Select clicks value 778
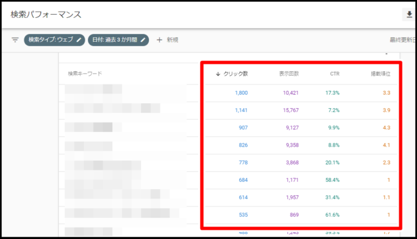Viewport: 417px width, 239px height. coord(243,163)
